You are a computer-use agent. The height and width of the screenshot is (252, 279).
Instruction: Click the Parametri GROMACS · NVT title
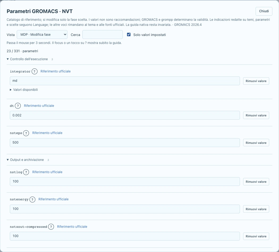[x=40, y=11]
